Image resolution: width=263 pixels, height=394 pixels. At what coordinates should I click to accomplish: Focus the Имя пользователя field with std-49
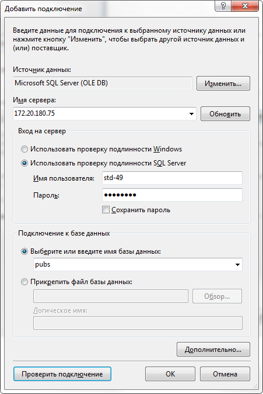coord(172,178)
